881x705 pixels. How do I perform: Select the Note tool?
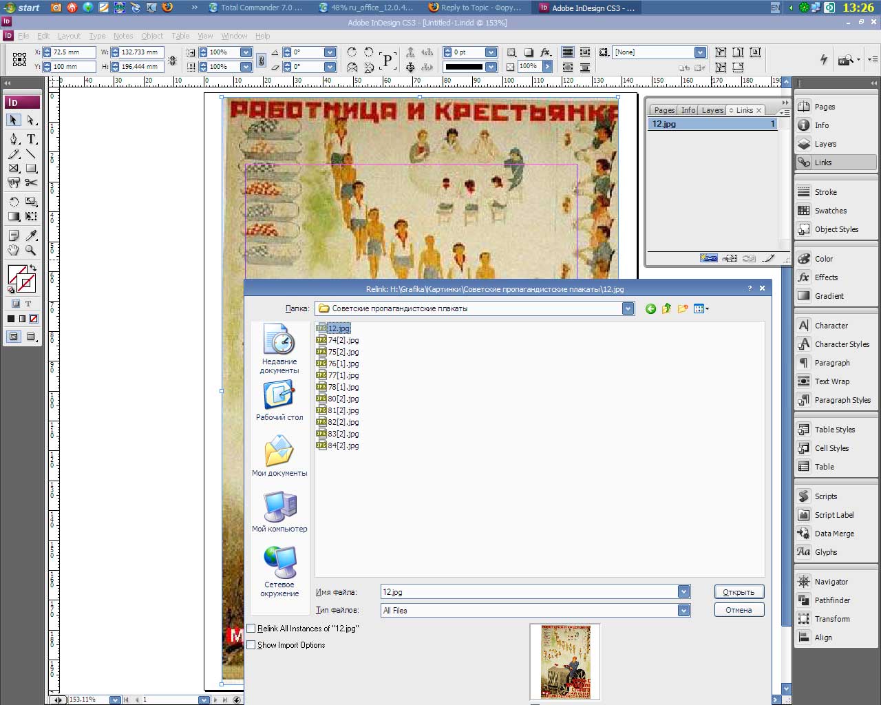click(13, 236)
